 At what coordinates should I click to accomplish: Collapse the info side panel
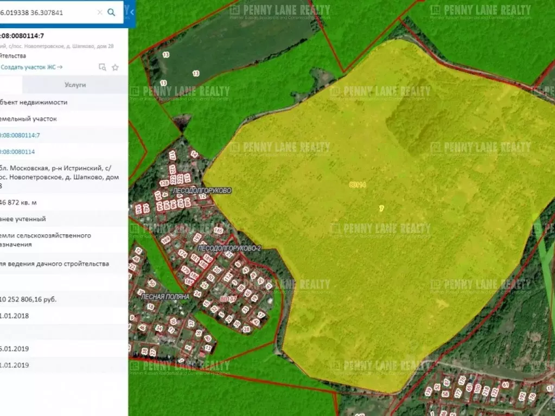pos(132,11)
